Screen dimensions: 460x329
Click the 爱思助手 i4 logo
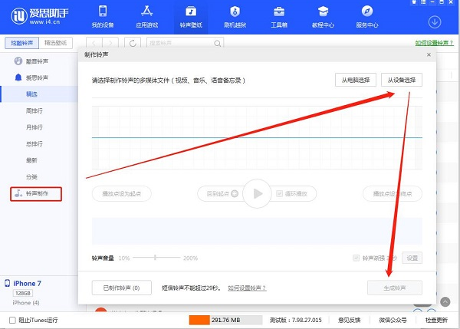tap(40, 16)
